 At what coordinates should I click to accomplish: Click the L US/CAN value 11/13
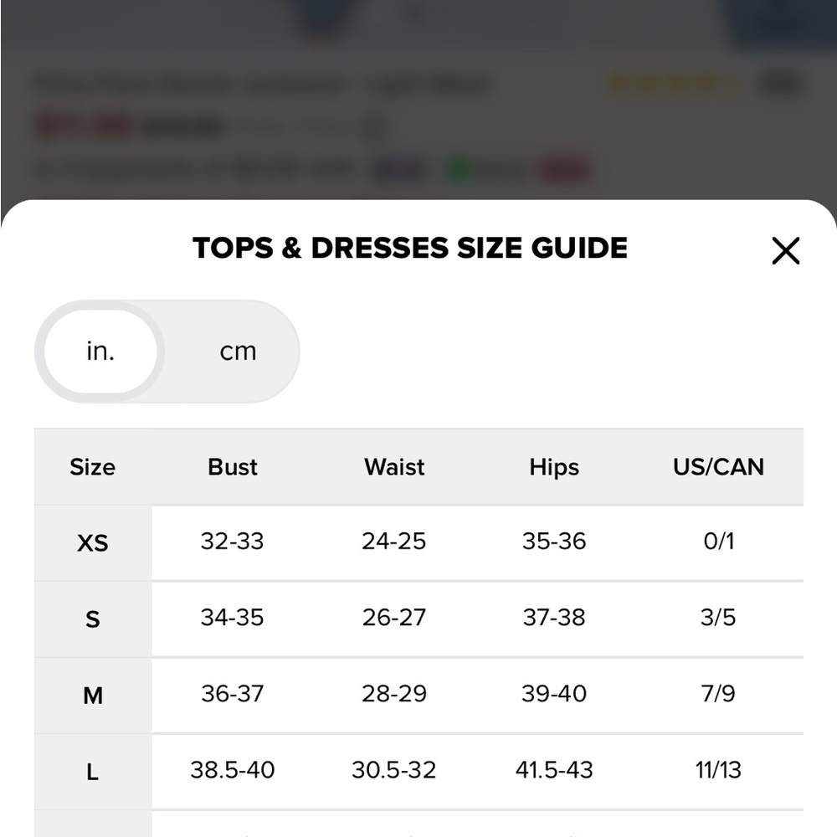click(x=718, y=770)
